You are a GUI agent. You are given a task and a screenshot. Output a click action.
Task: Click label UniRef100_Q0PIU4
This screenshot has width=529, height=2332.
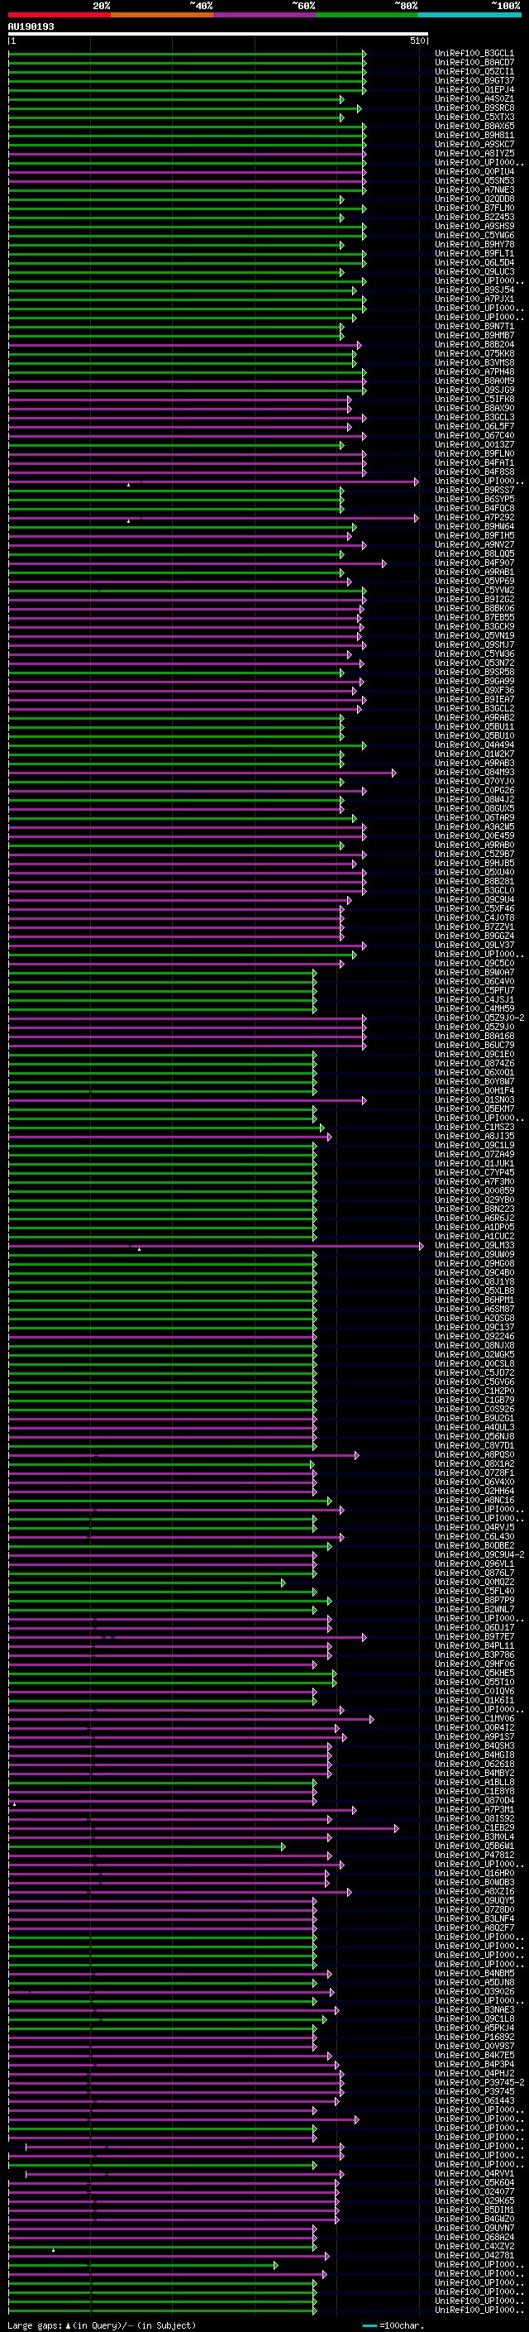pyautogui.click(x=474, y=171)
